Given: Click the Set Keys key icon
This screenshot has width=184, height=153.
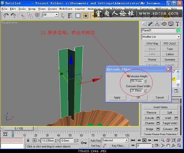Looking at the screenshot, I should pyautogui.click(x=84, y=143).
